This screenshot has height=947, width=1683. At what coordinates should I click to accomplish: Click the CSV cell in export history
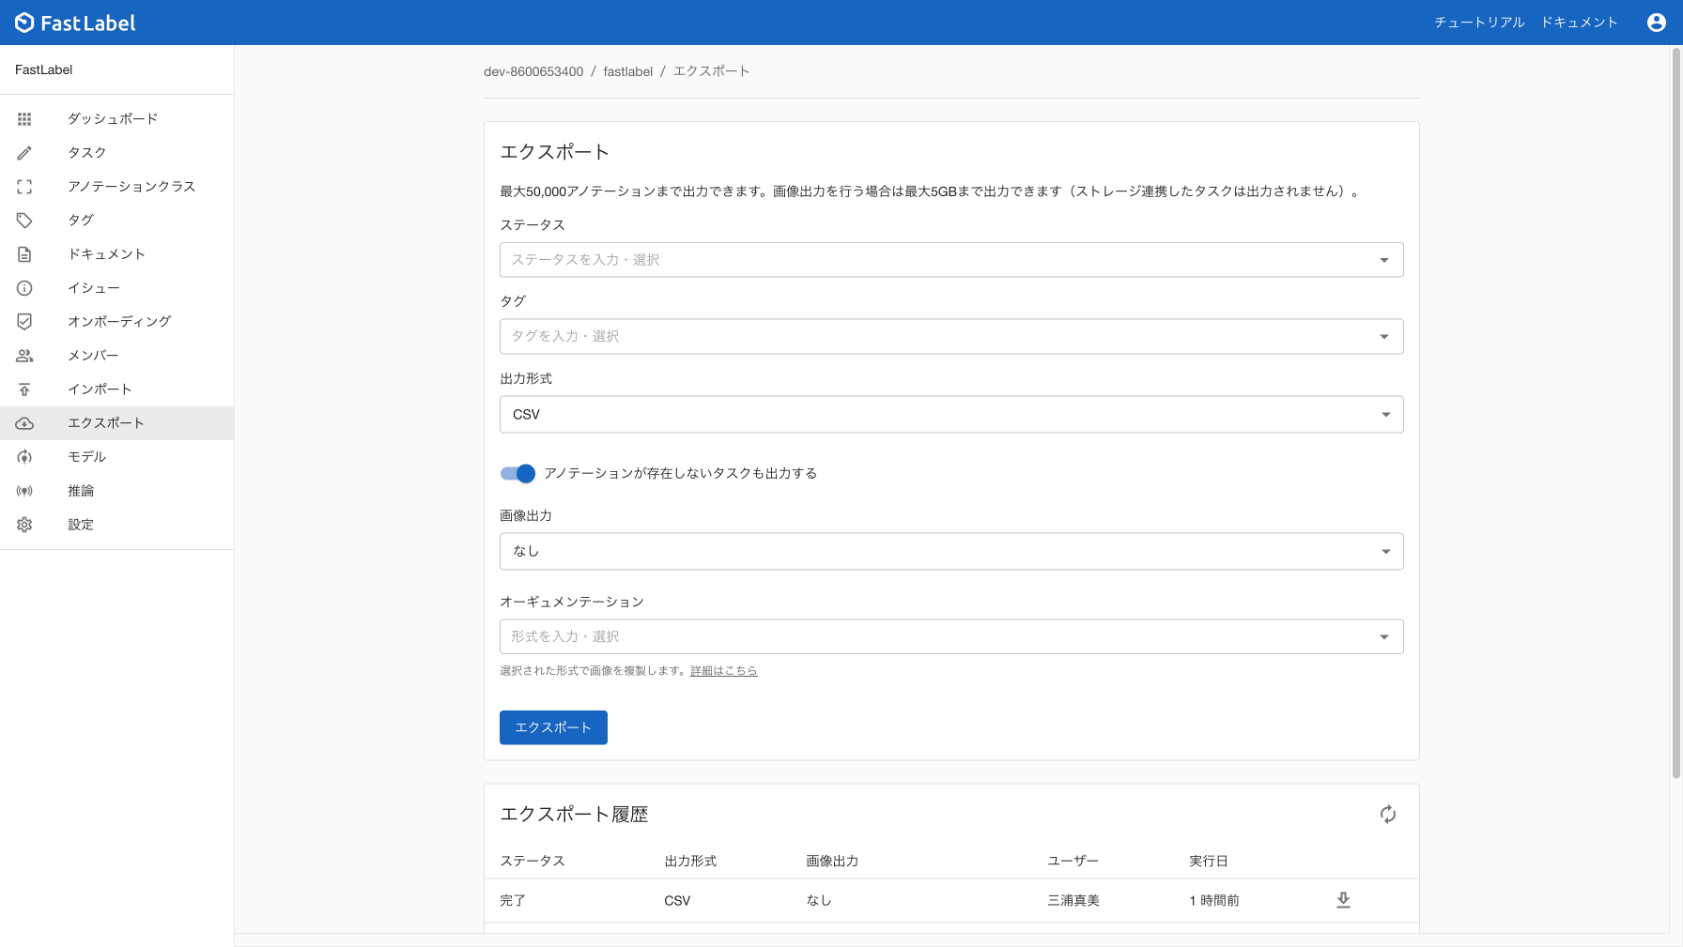click(x=677, y=900)
